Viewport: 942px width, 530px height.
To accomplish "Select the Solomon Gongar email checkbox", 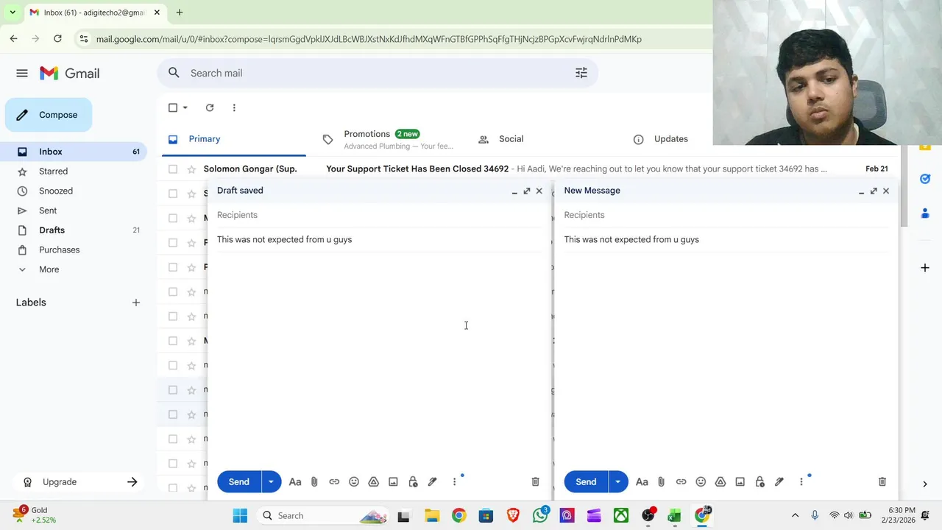I will point(173,169).
